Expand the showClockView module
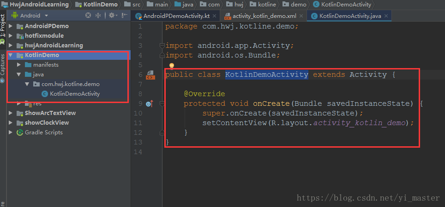Image resolution: width=445 pixels, height=207 pixels. click(11, 123)
